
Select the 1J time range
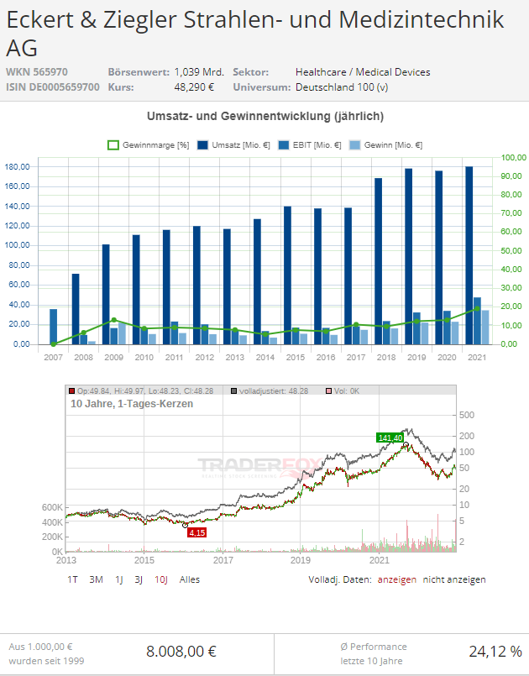coord(119,579)
